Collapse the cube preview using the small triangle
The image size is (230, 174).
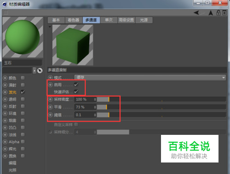pos(50,27)
